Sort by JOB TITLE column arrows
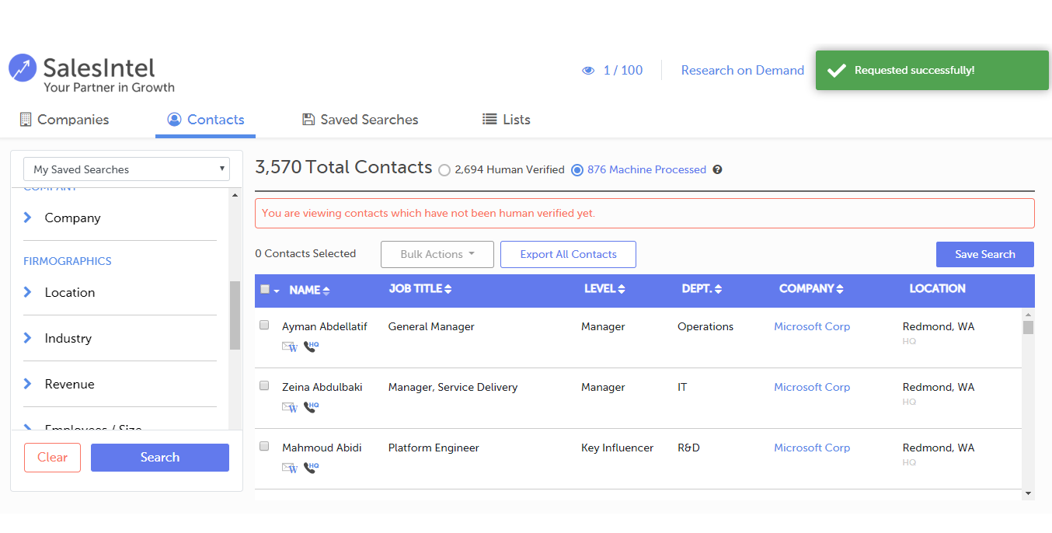The height and width of the screenshot is (533, 1052). click(448, 289)
